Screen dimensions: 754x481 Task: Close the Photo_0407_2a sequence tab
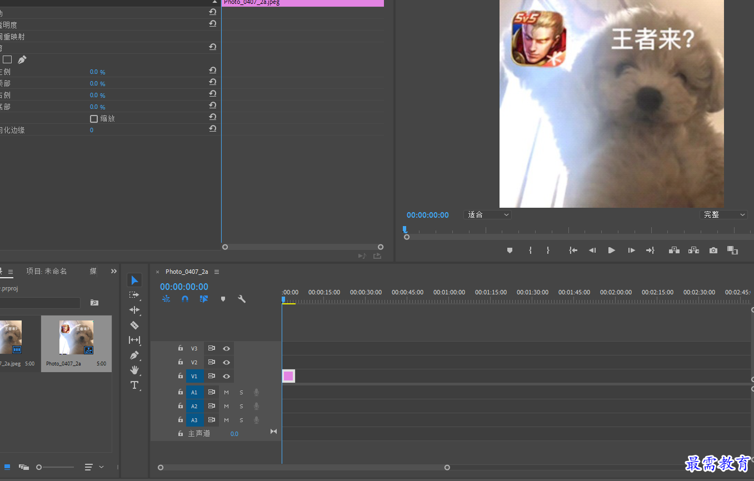click(x=157, y=272)
